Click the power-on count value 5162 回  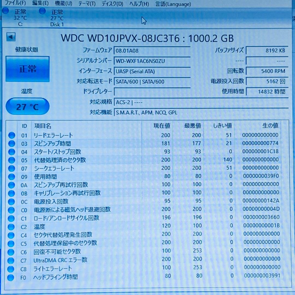coord(267,81)
